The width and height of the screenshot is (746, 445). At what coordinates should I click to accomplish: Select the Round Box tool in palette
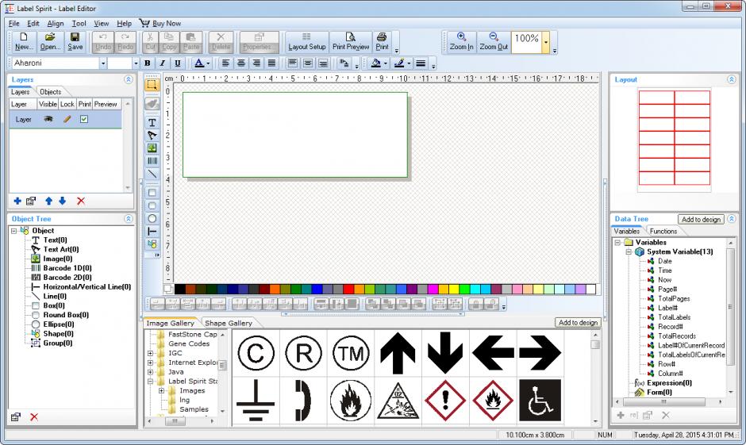(152, 205)
